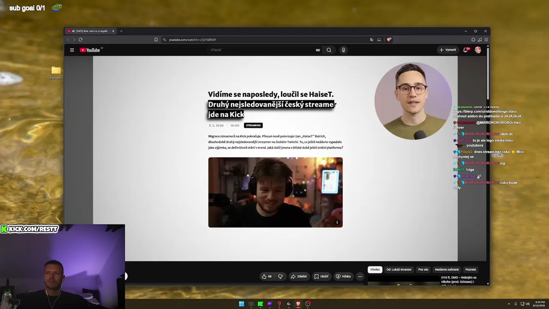Open the volume speaker tray icon
This screenshot has height=309, width=549.
(528, 304)
